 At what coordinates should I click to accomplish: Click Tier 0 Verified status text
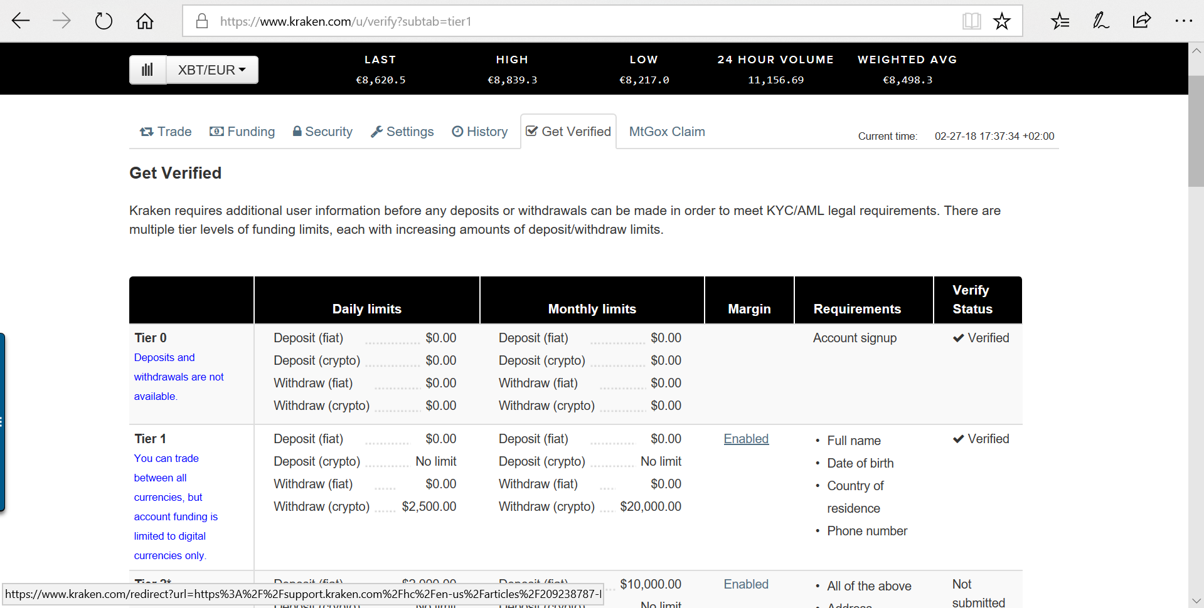tap(988, 338)
